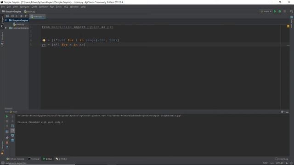This screenshot has width=294, height=165.
Task: Toggle the Project tool window side tab
Action: (x=2, y=22)
